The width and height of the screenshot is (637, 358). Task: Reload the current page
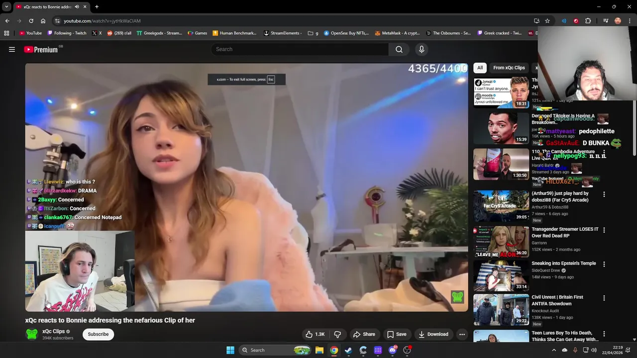click(31, 21)
